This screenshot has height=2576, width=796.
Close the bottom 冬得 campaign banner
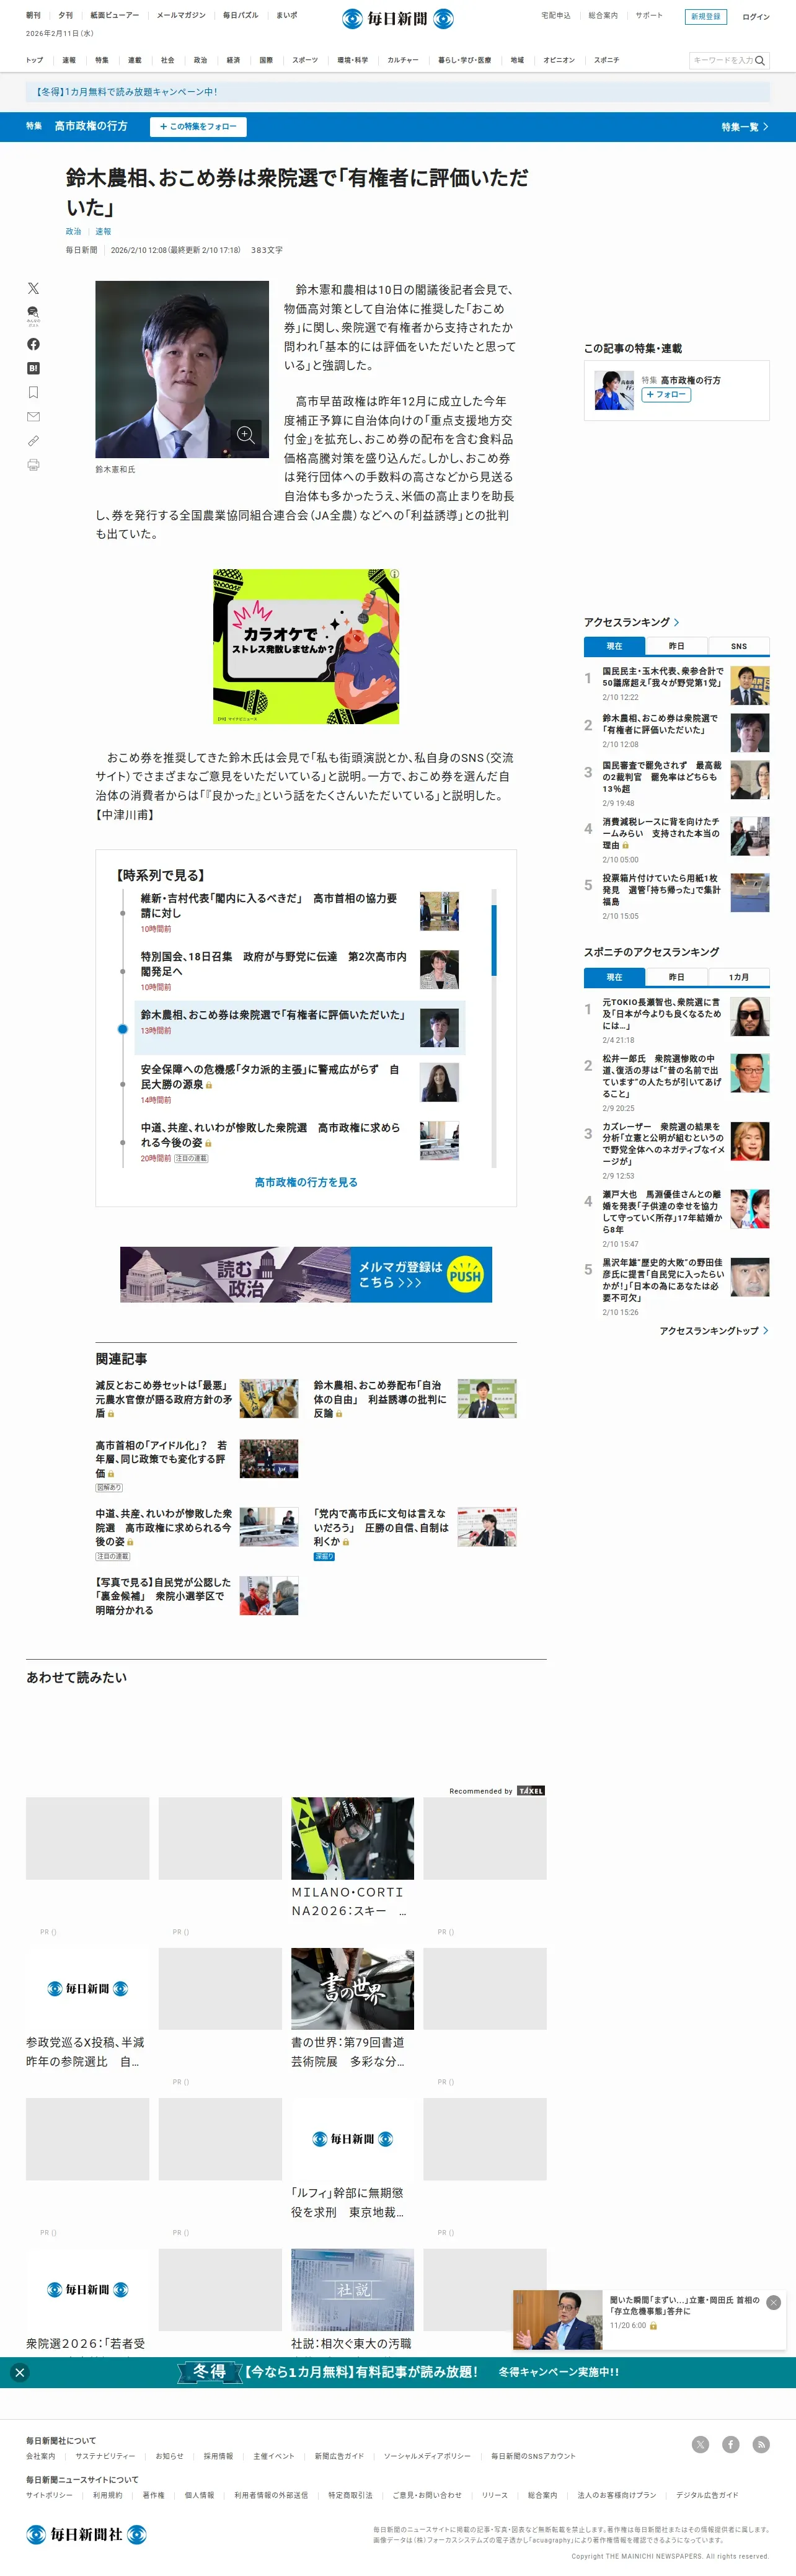19,2372
